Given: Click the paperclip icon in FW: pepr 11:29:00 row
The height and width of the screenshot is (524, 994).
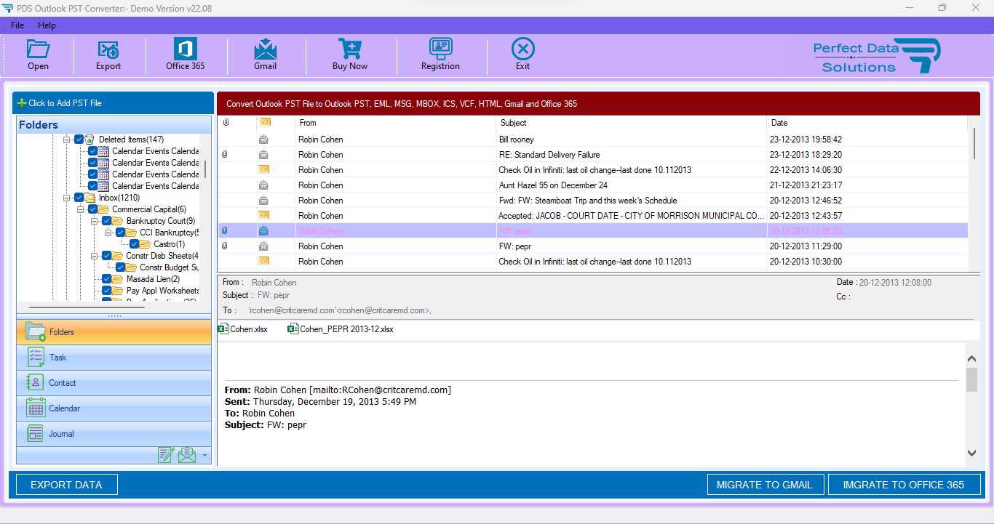Looking at the screenshot, I should (225, 246).
